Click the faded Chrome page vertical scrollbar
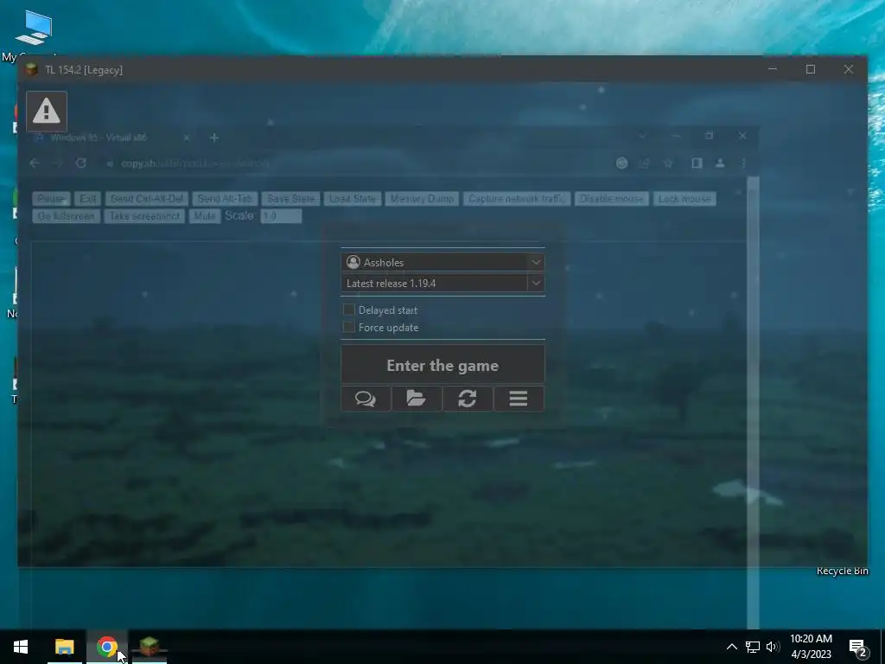Viewport: 885px width, 664px height. 753,401
